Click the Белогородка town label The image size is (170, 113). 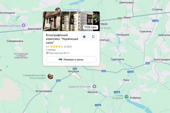click(162, 60)
